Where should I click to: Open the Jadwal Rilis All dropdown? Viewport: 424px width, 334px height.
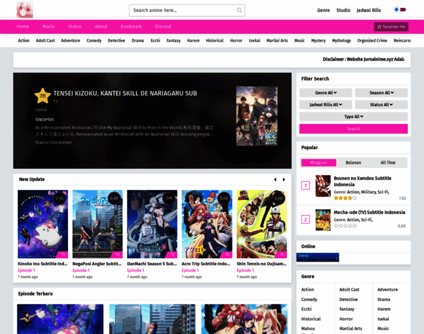tap(326, 105)
